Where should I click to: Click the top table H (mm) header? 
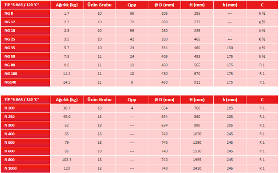click(x=197, y=5)
